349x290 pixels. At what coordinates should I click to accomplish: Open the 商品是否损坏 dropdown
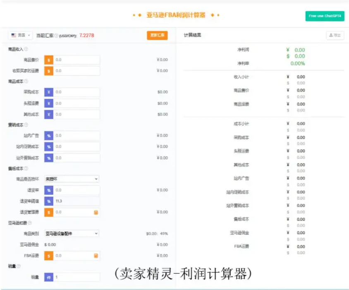(72, 179)
